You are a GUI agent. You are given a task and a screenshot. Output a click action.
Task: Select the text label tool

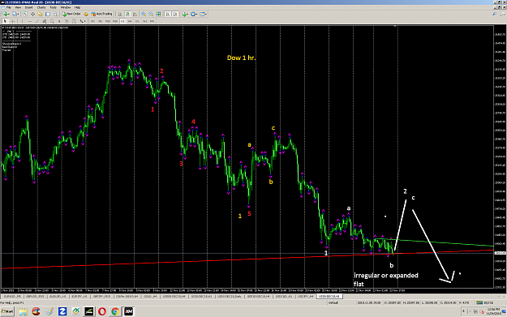click(67, 21)
